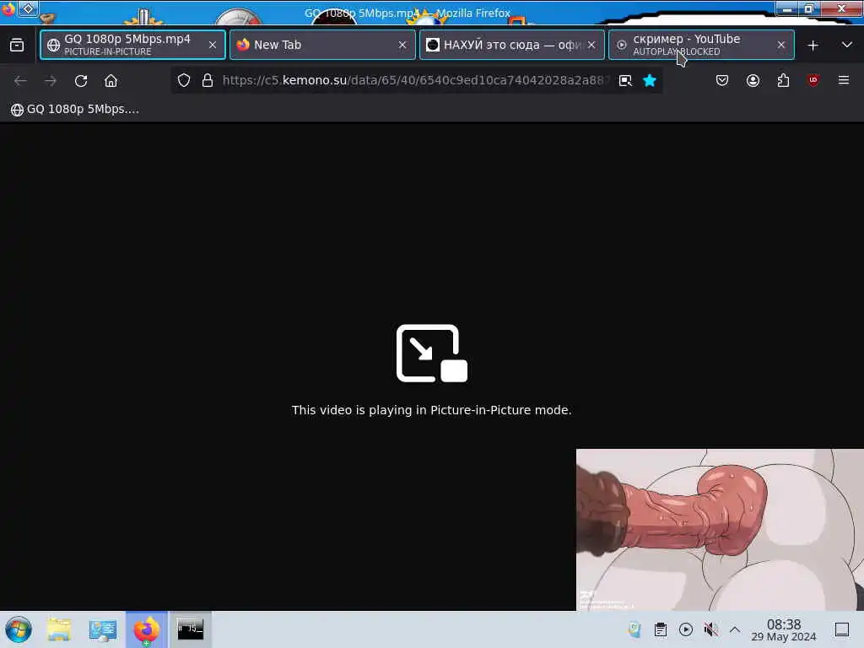Toggle the blue bookmark star
This screenshot has height=648, width=864.
click(x=650, y=80)
